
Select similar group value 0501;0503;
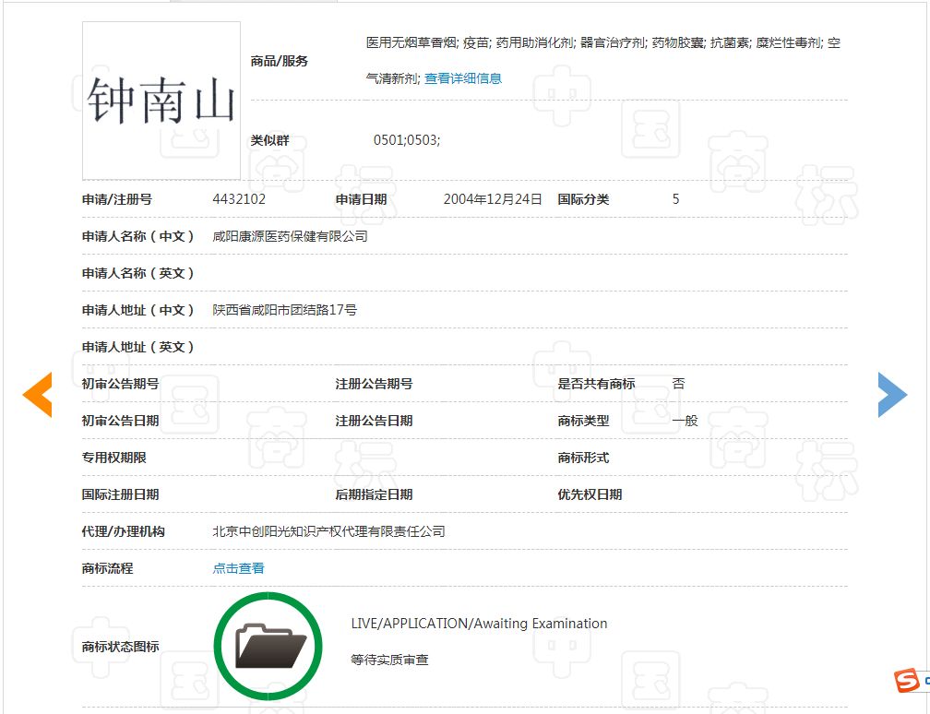pos(407,140)
